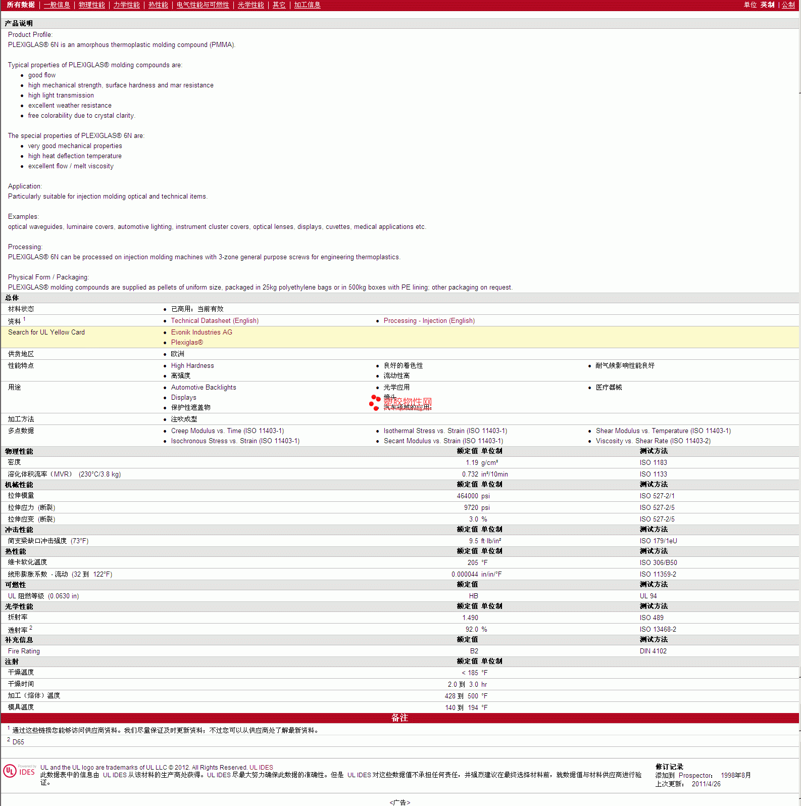Click the 'Fire Rating' row label
Image resolution: width=801 pixels, height=806 pixels.
tap(24, 651)
